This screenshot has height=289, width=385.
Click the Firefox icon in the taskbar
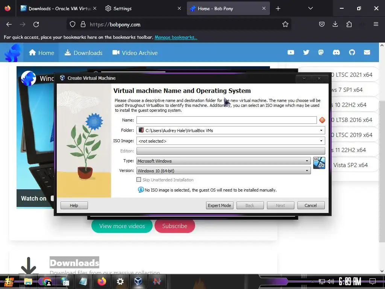point(102,281)
